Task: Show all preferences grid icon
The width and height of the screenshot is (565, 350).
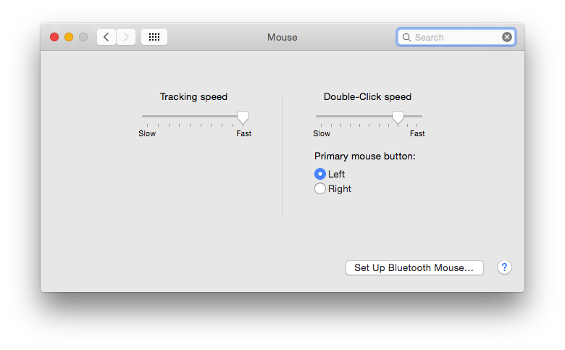Action: tap(154, 37)
